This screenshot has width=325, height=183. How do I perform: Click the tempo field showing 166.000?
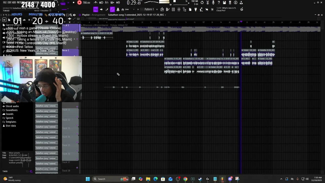(87, 3)
